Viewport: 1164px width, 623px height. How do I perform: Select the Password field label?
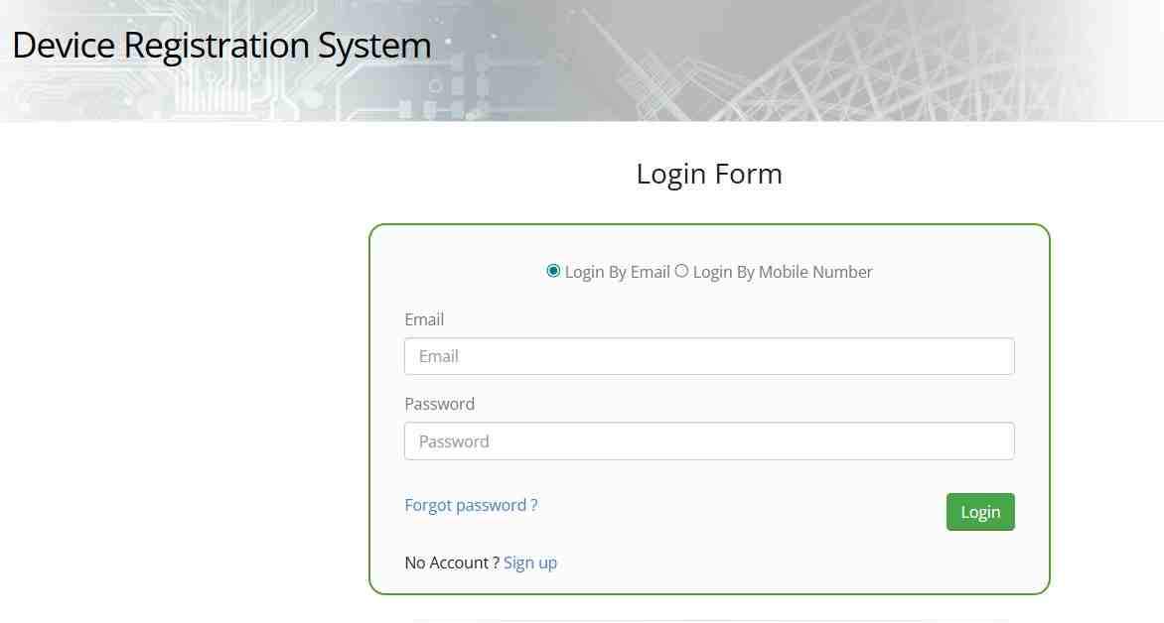tap(439, 404)
